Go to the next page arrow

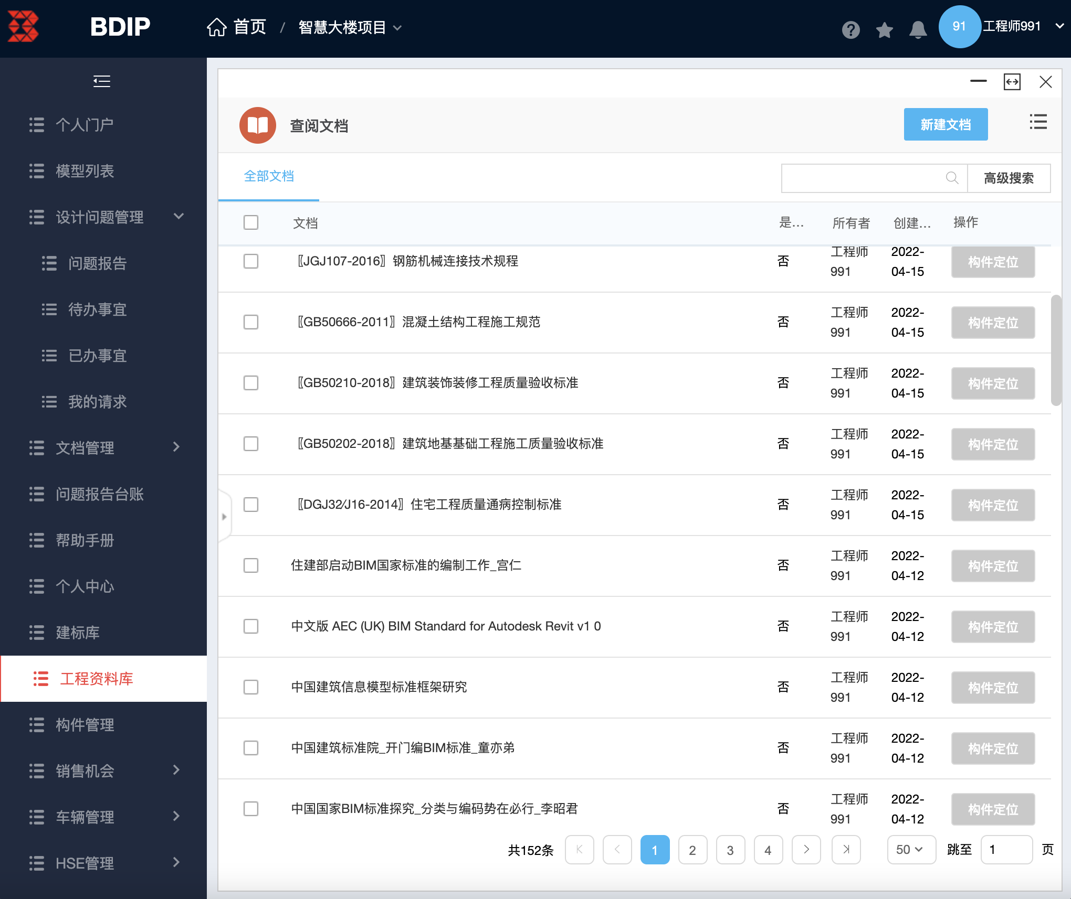[806, 850]
